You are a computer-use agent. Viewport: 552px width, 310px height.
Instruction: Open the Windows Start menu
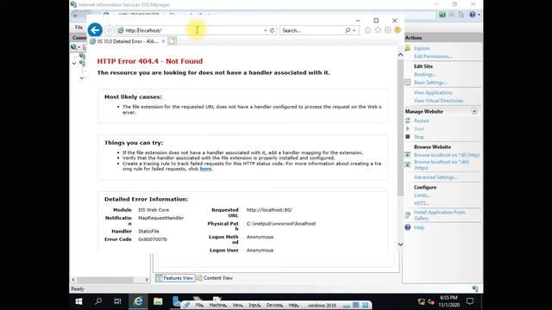pos(78,301)
